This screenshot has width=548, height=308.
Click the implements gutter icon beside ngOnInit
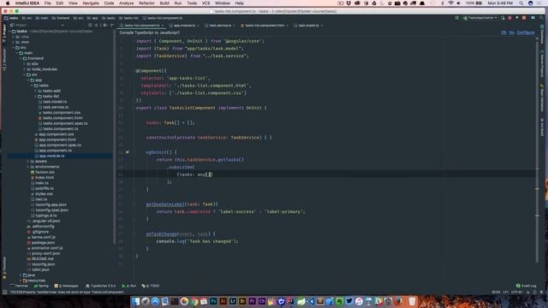128,152
